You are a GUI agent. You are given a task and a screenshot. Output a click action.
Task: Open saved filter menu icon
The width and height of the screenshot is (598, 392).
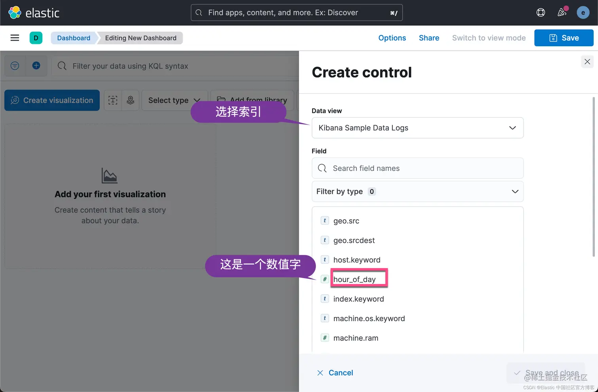(x=15, y=66)
